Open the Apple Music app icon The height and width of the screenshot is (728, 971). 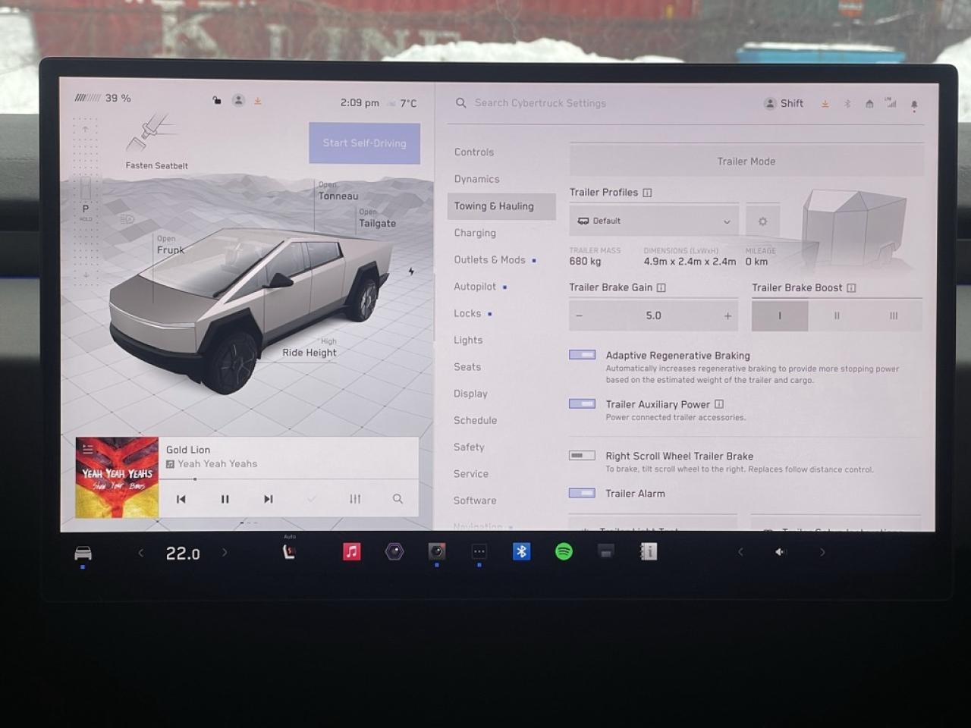tap(351, 551)
